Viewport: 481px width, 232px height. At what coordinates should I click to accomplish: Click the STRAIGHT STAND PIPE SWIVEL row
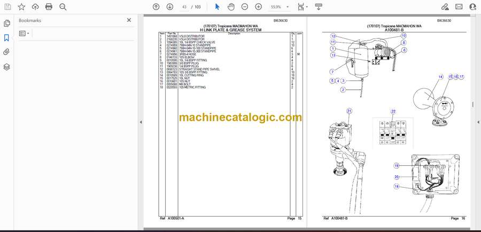pos(230,69)
